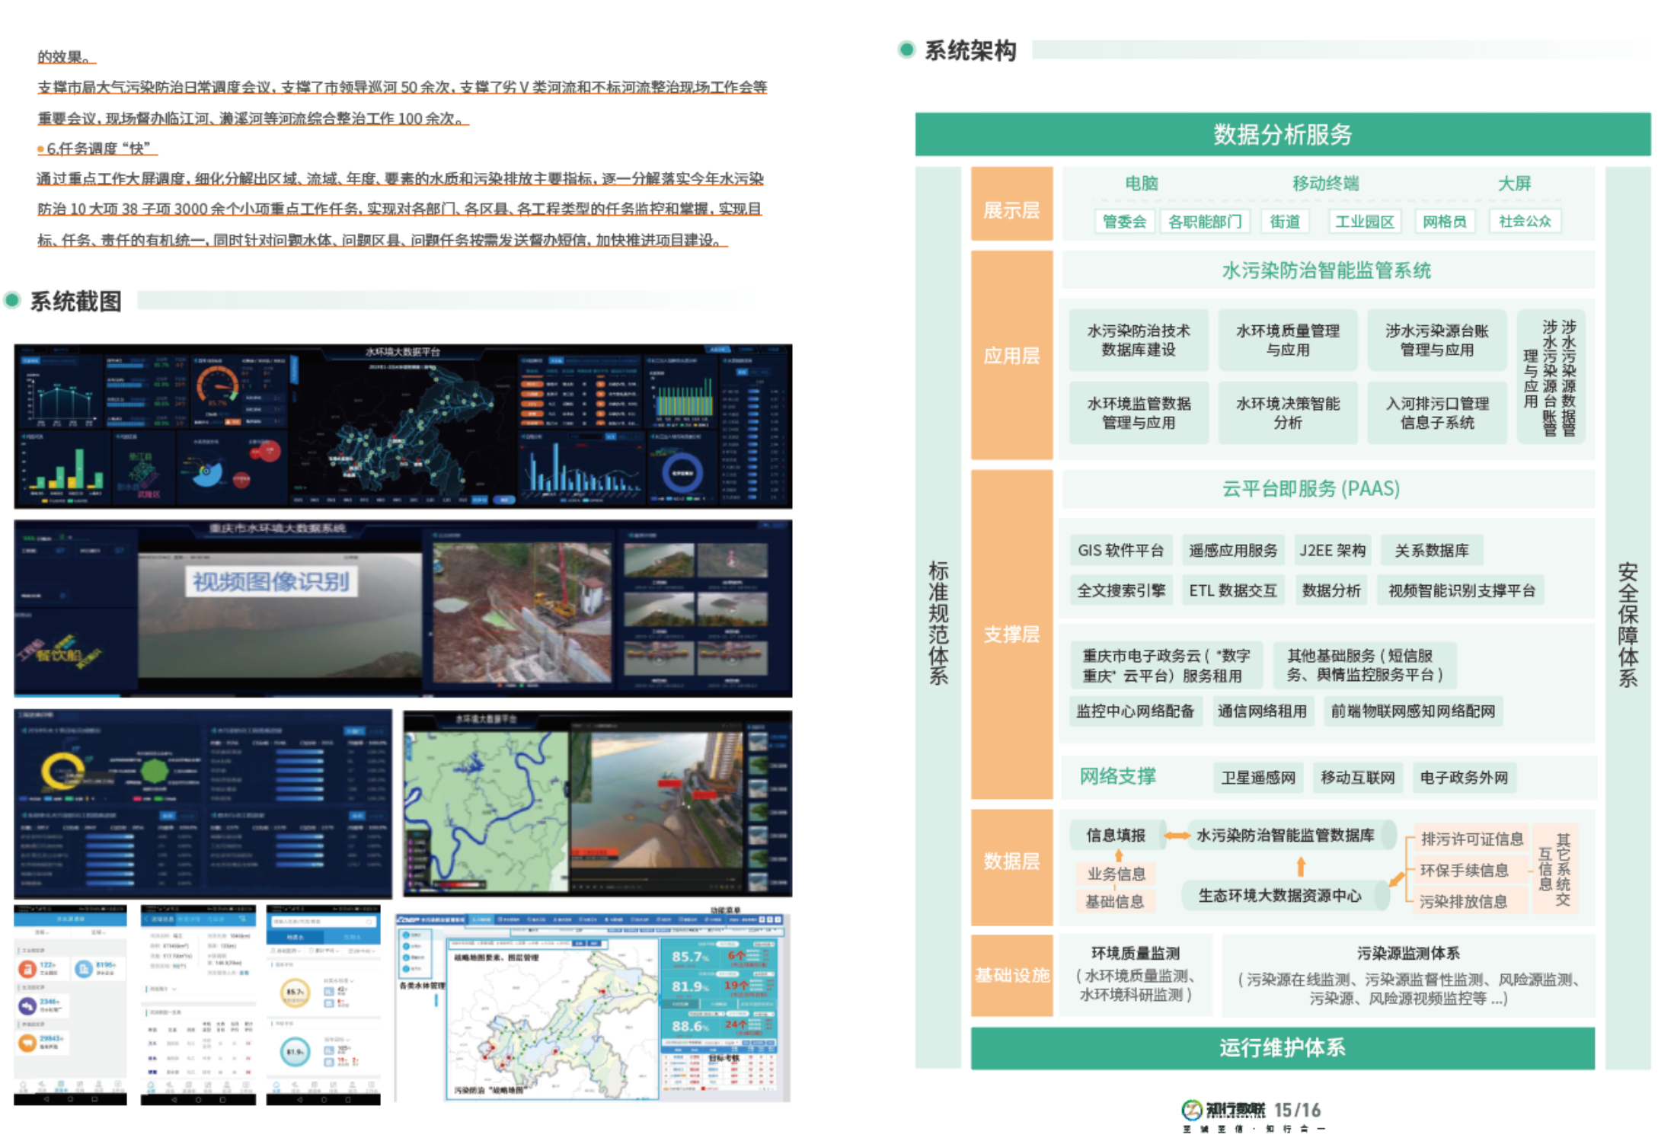Open the 水环境大数据平台 dashboard screenshot
The width and height of the screenshot is (1674, 1138).
click(x=403, y=427)
